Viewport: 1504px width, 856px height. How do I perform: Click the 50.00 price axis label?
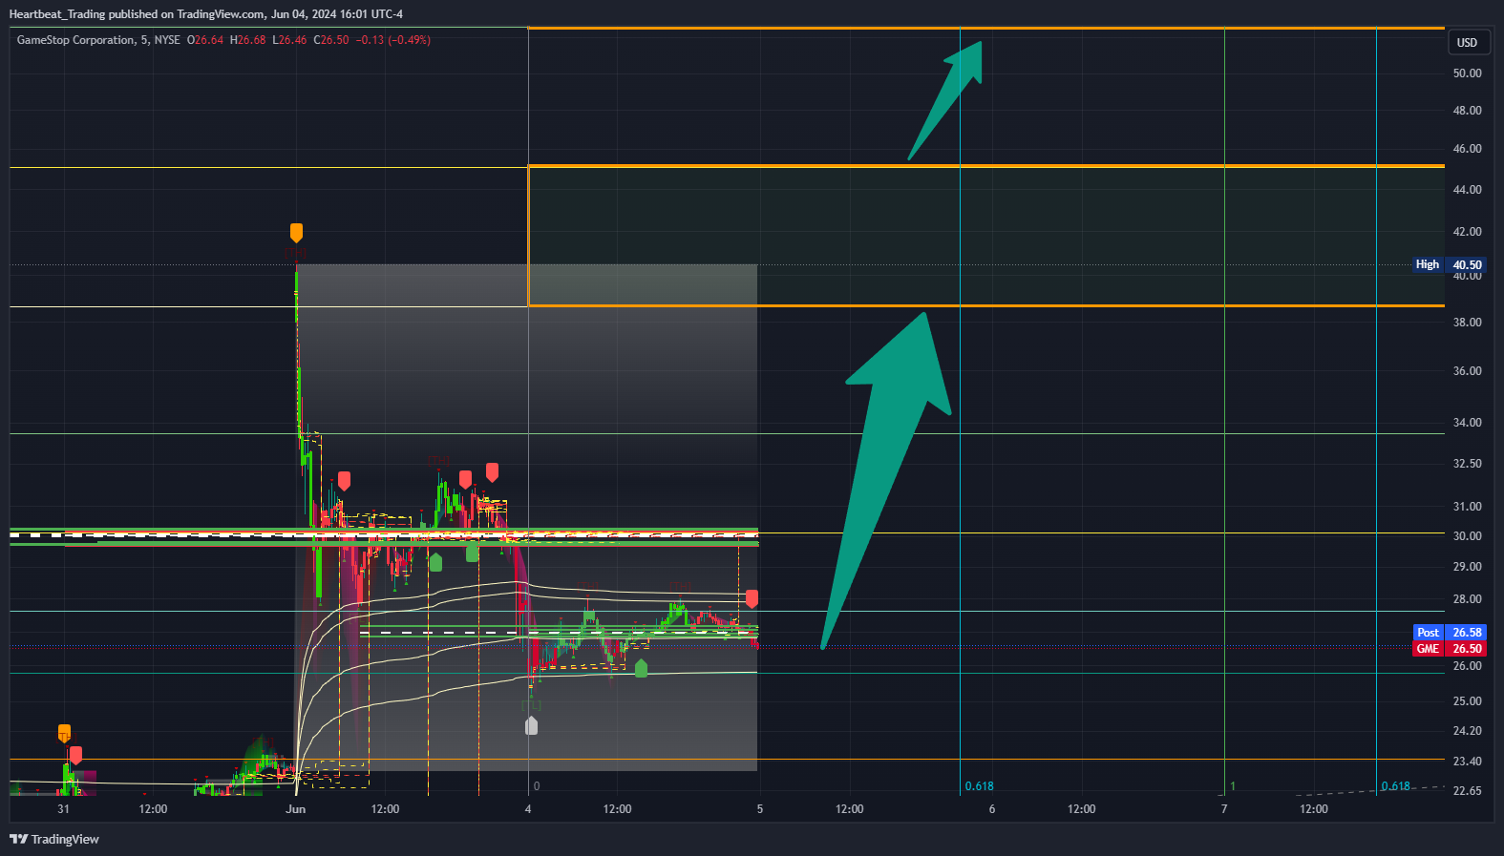(1467, 73)
